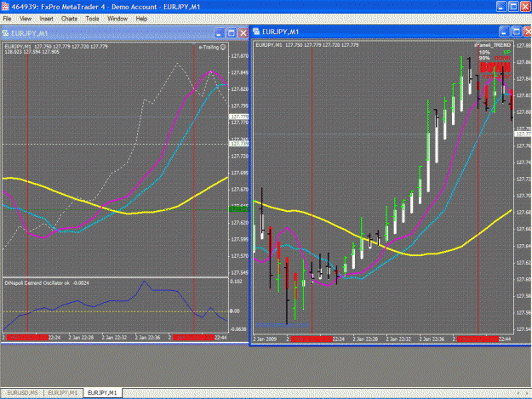Click the right chart title bar EURJPY,M1

tap(280, 31)
